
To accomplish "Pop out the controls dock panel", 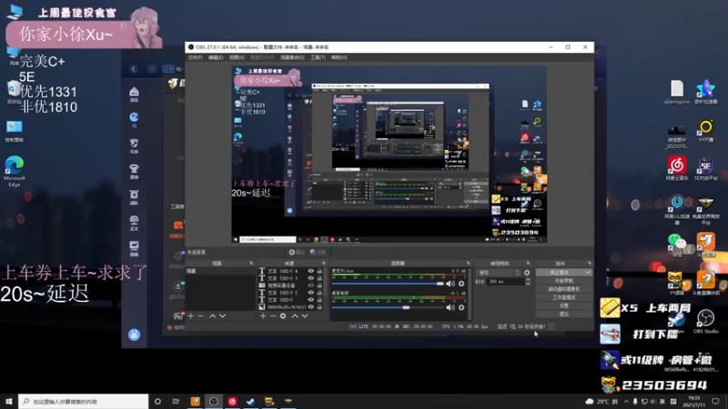I will coord(590,264).
